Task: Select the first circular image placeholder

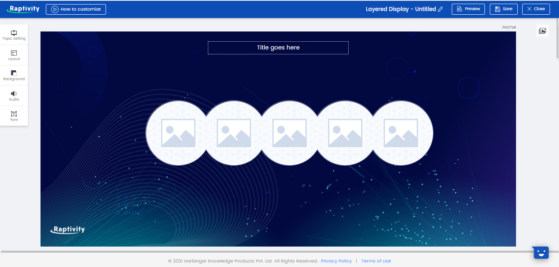Action: (178, 133)
